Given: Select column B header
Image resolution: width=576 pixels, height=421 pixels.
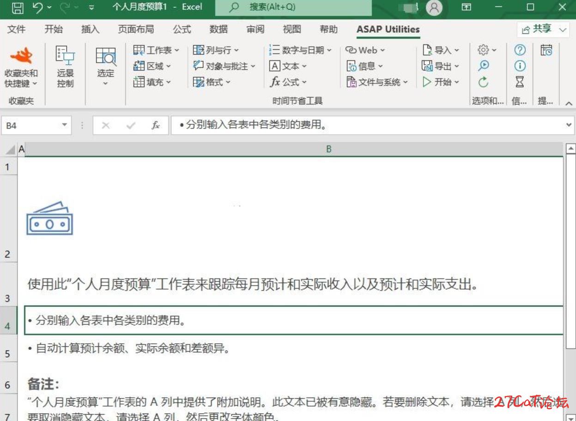Looking at the screenshot, I should tap(328, 150).
